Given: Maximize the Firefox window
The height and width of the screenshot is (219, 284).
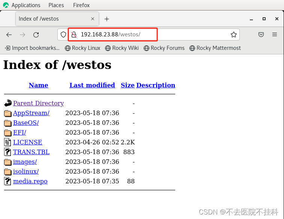Looking at the screenshot, I should tap(264, 19).
